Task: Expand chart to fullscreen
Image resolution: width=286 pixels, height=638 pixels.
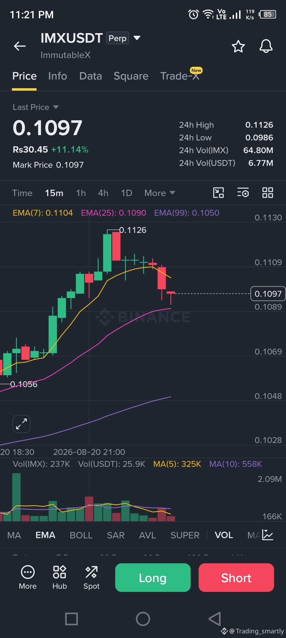Action: click(21, 424)
